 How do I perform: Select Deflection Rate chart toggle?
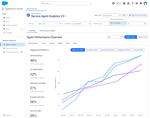78,50
